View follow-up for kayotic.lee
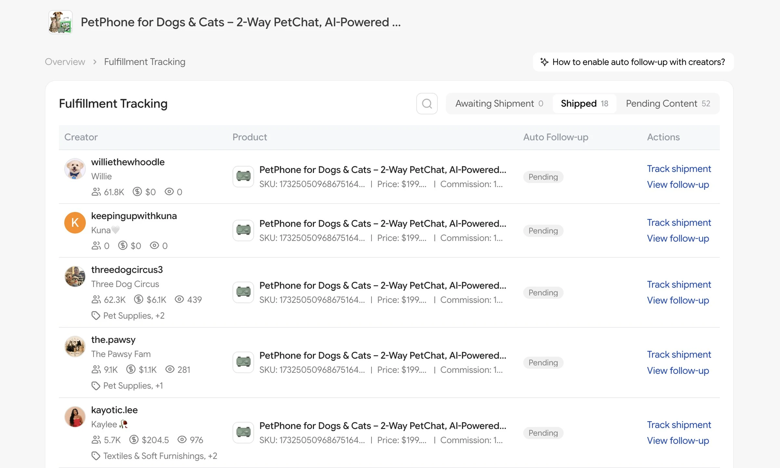This screenshot has width=780, height=468. click(678, 441)
